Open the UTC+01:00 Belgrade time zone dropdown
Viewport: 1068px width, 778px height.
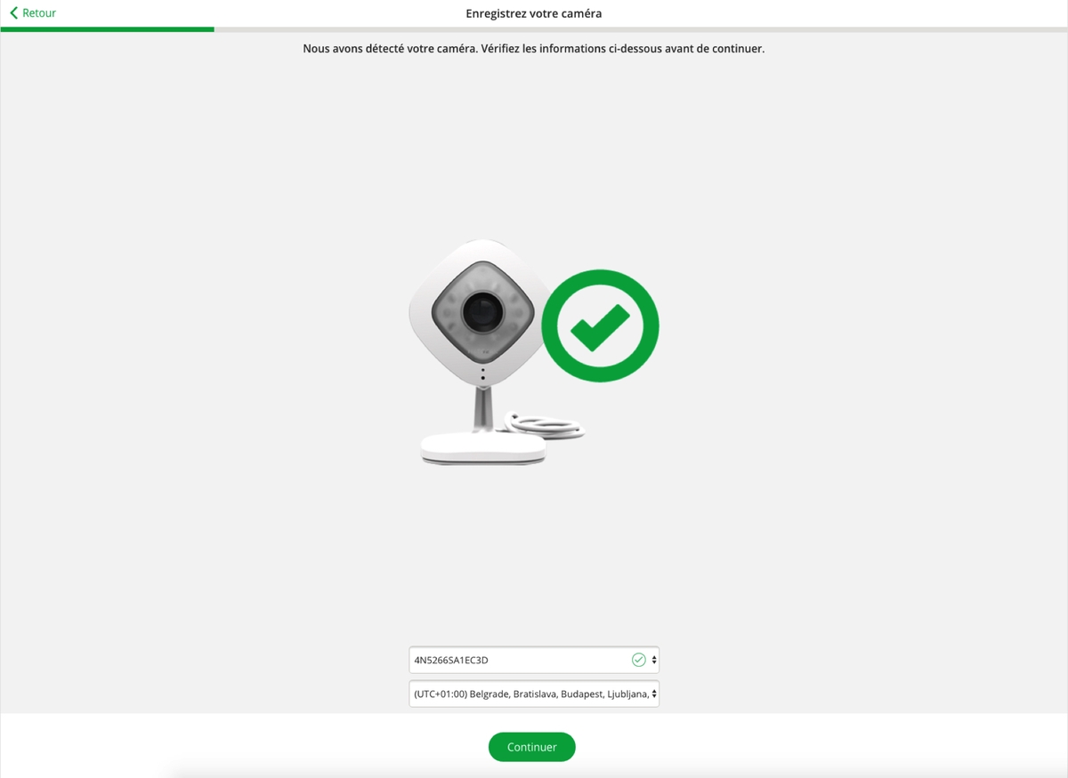[x=534, y=694]
